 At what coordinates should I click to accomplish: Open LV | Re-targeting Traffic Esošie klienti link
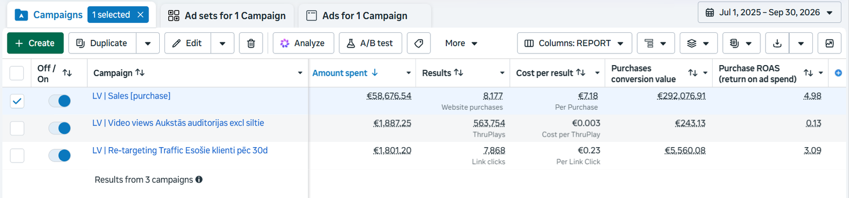point(180,150)
